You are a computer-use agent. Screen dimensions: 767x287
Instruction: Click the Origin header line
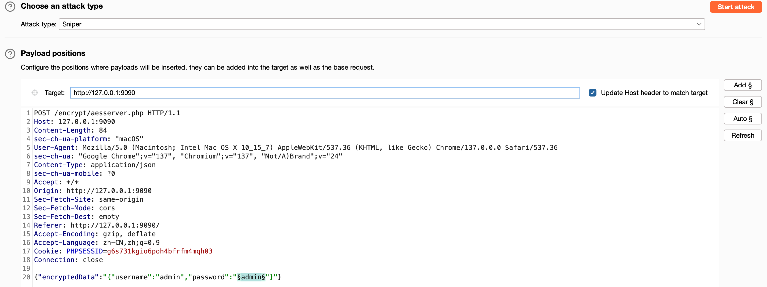tap(93, 191)
